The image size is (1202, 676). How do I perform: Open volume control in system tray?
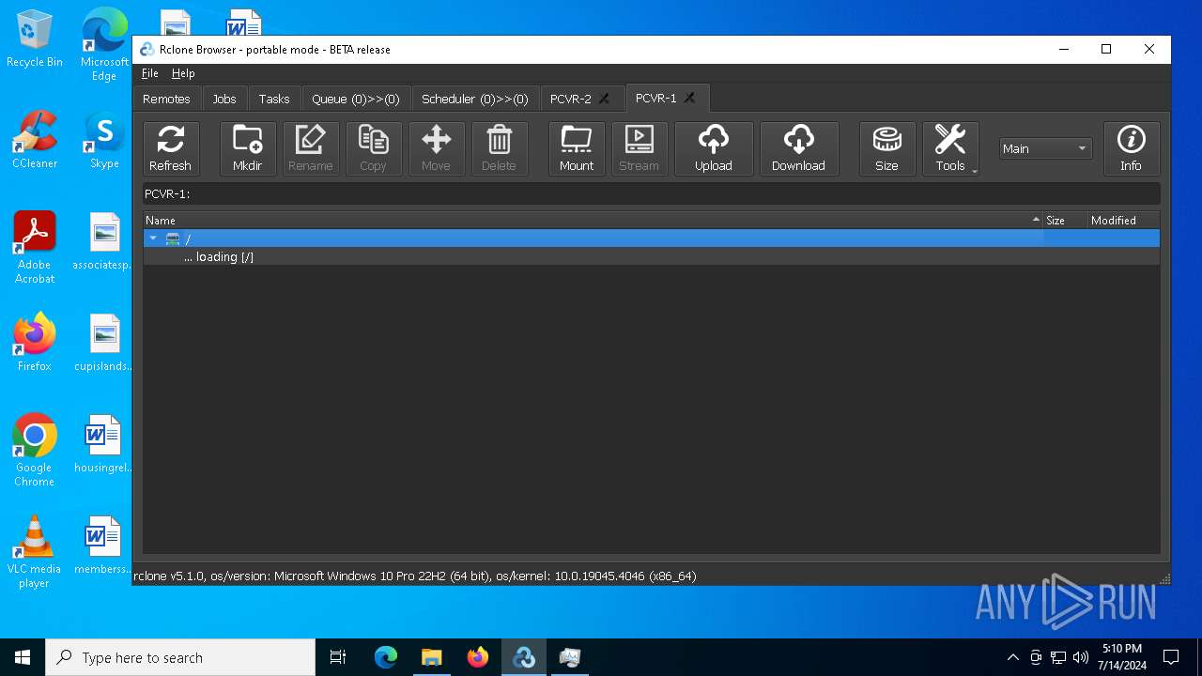click(1081, 657)
